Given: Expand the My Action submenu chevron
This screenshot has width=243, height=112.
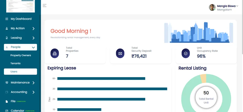Looking at the screenshot, I should click(x=33, y=29).
